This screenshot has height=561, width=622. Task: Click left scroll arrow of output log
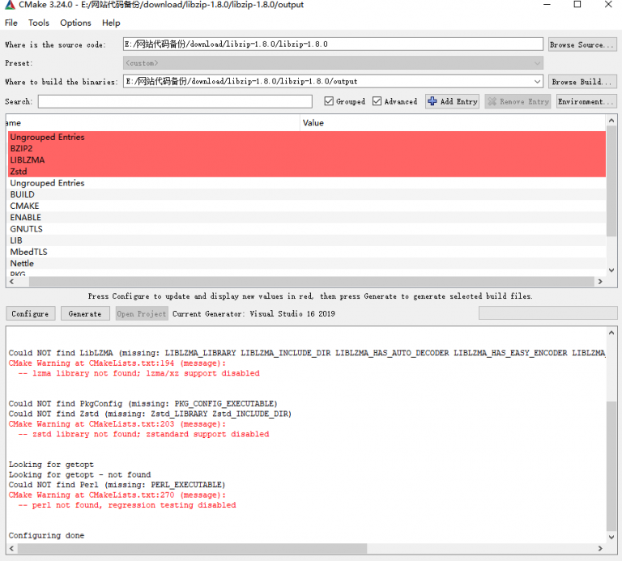click(x=11, y=548)
